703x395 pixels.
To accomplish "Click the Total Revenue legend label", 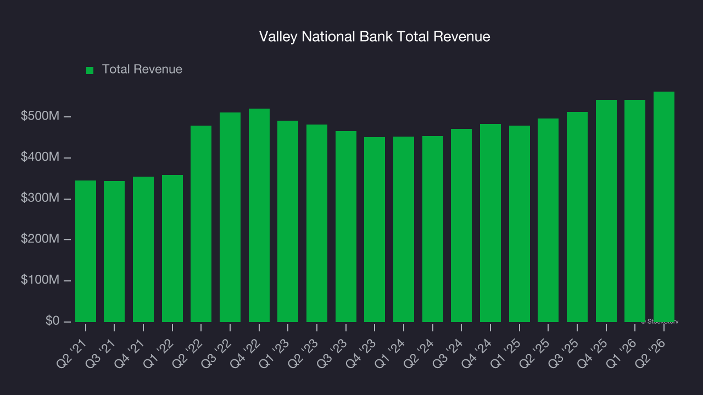I will (142, 69).
